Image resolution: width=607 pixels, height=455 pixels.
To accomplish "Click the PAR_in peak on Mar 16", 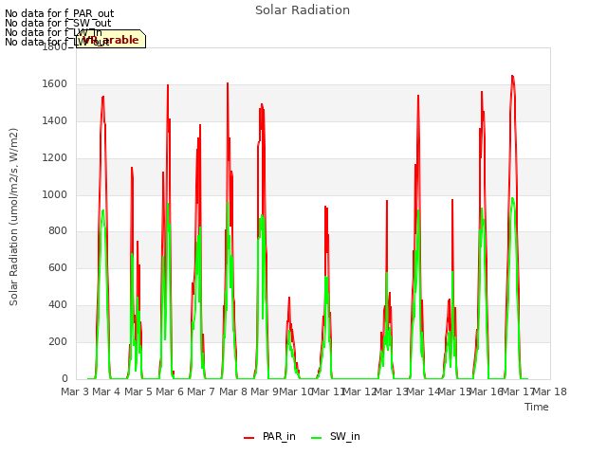I will point(512,76).
